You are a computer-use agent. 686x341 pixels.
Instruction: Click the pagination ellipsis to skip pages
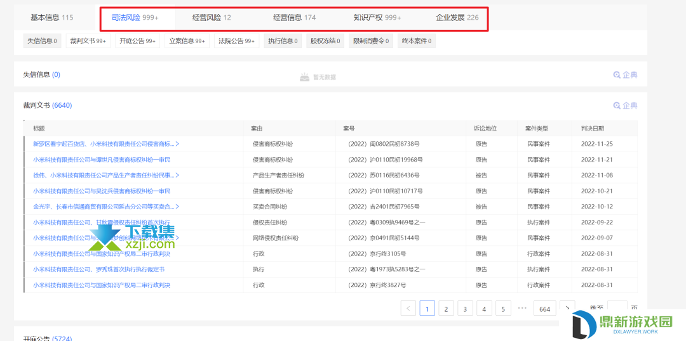522,308
